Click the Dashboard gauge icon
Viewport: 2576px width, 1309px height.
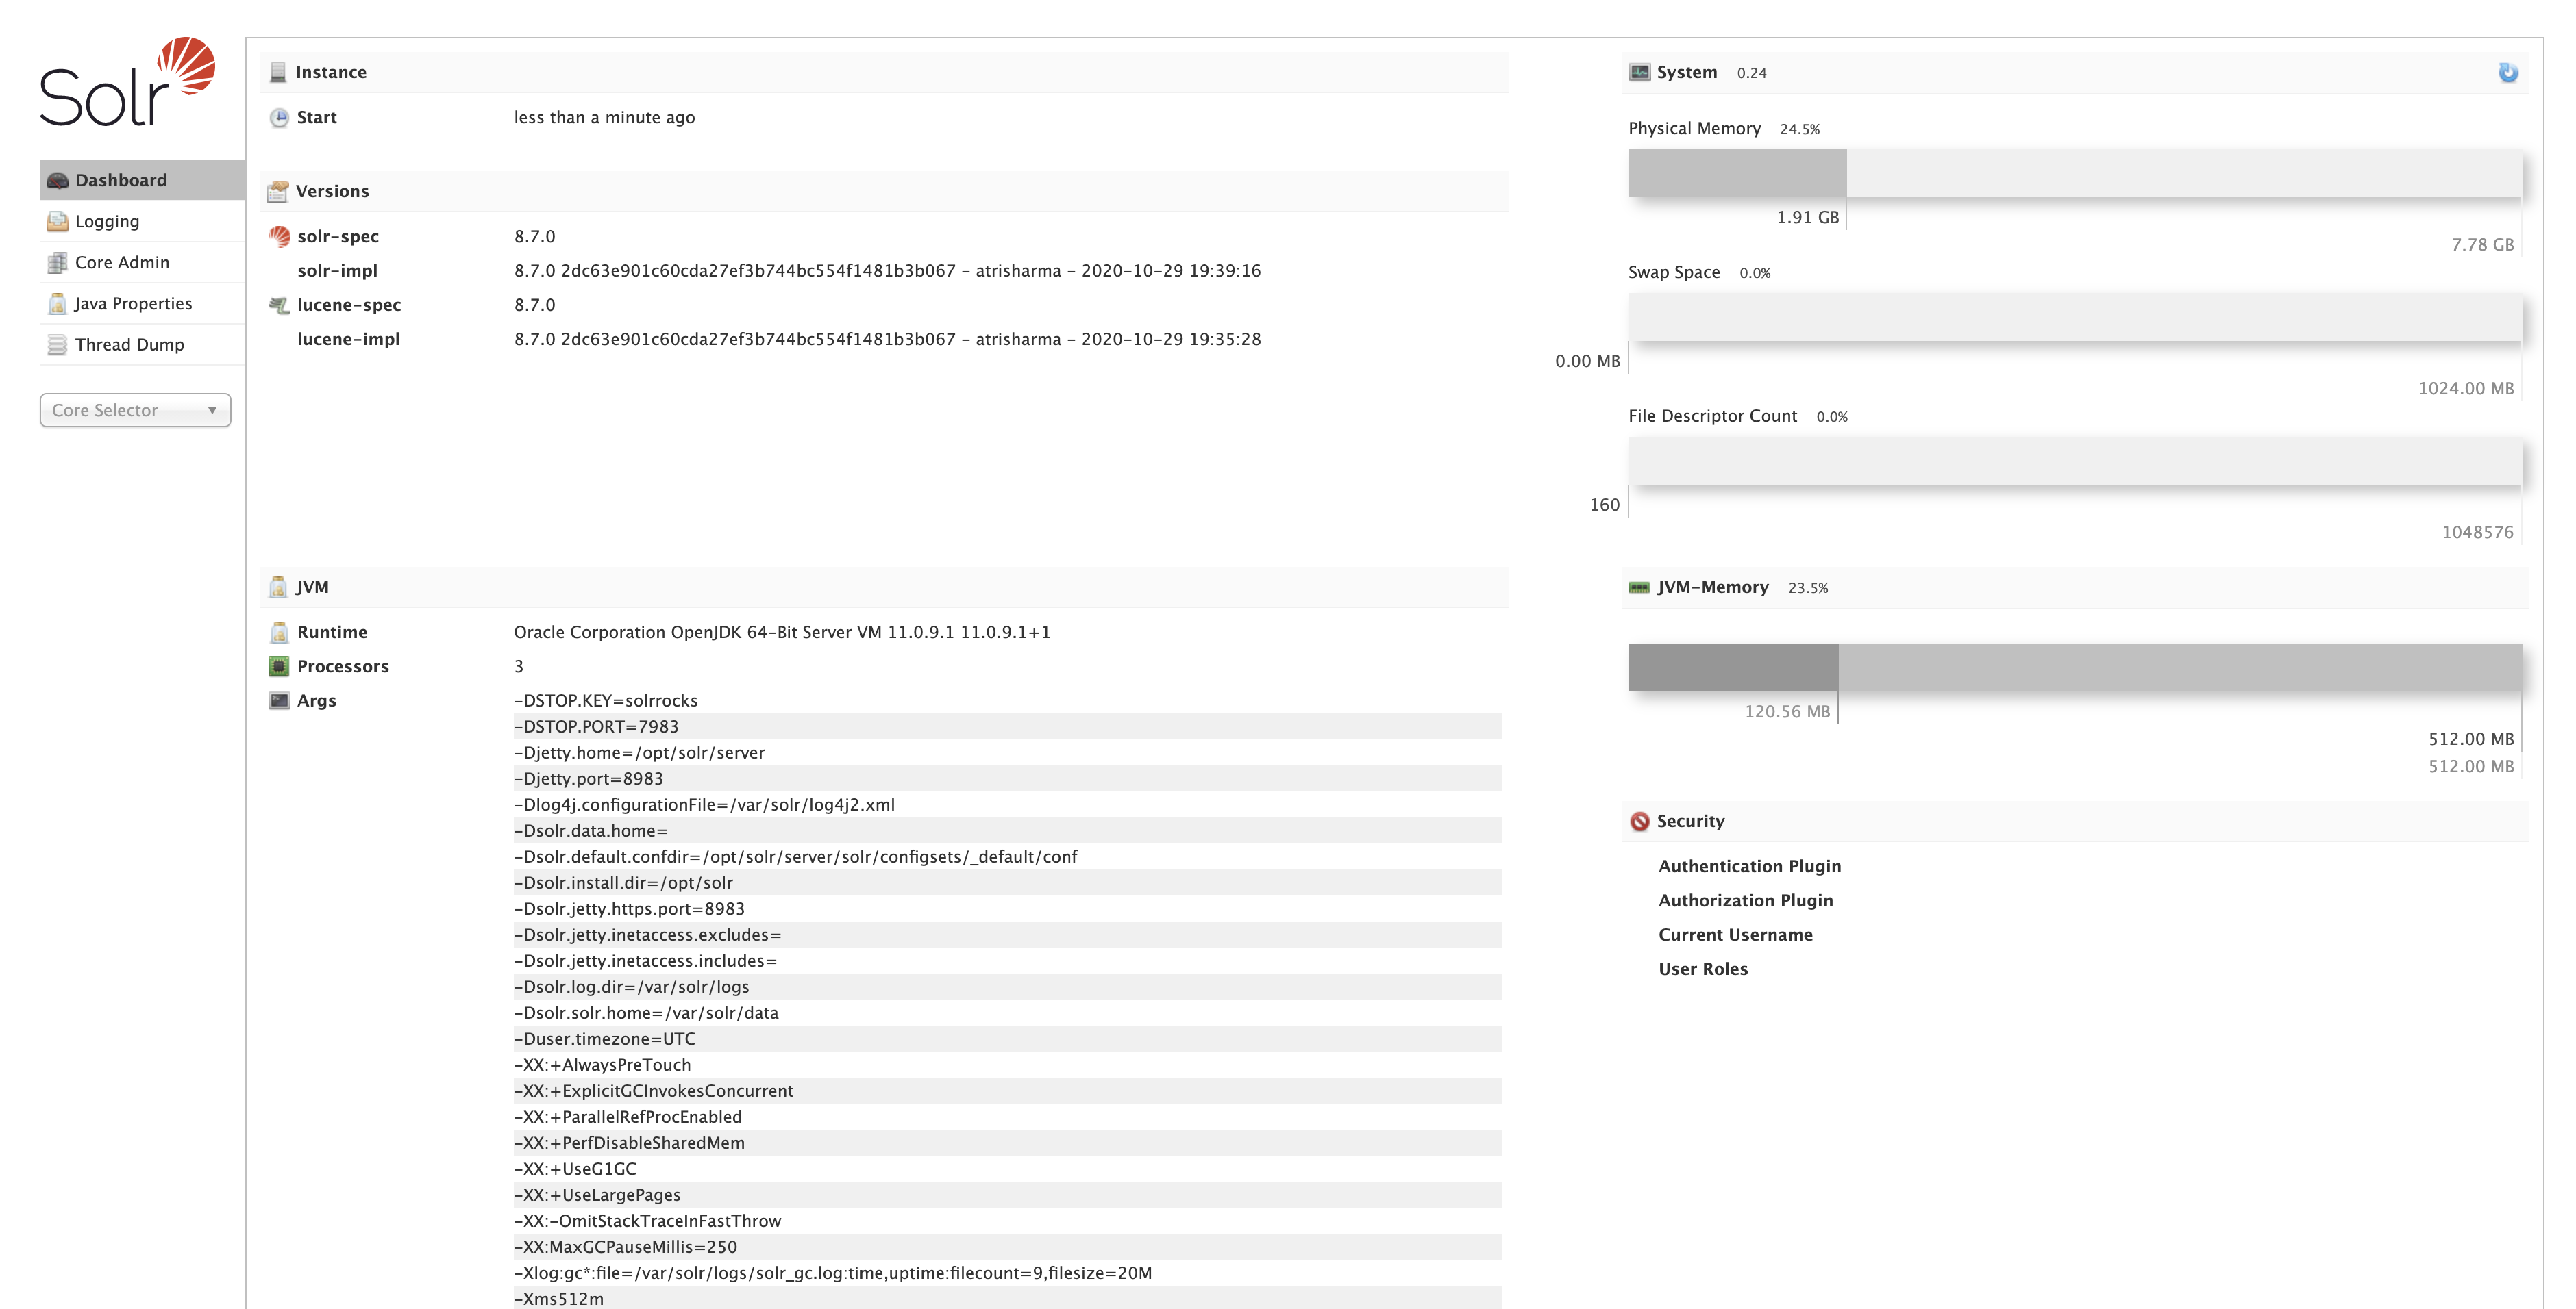pyautogui.click(x=57, y=181)
